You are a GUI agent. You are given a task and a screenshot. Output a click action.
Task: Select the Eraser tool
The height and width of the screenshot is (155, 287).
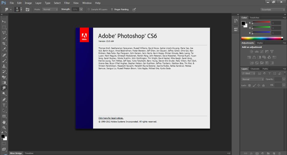coord(4,77)
